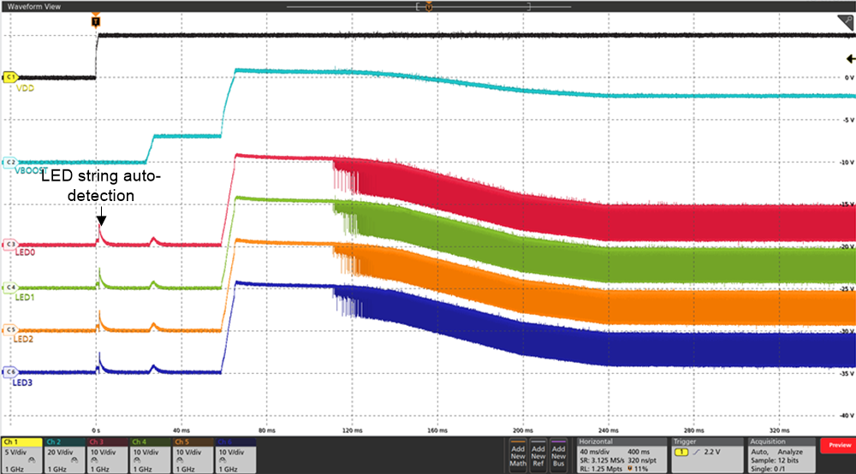This screenshot has height=474, width=856.
Task: Open the Ch 3 settings badge
Action: pyautogui.click(x=108, y=452)
